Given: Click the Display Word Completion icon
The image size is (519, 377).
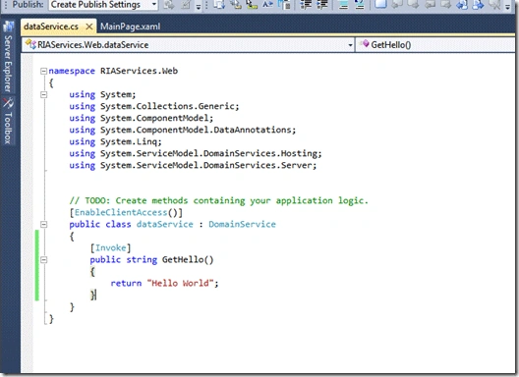Looking at the screenshot, I should point(267,5).
